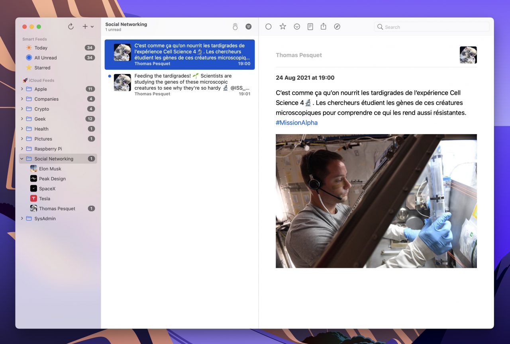Expand the Health folder chevron
This screenshot has height=344, width=510.
point(22,129)
